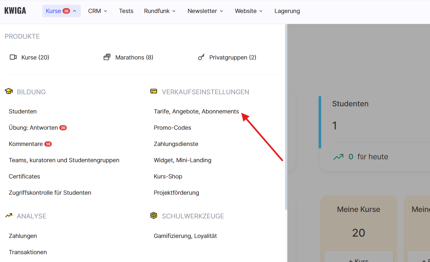Expand the CRM dropdown
This screenshot has height=262, width=430.
(x=97, y=11)
